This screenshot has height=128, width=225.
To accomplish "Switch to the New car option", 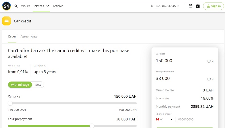I will pyautogui.click(x=38, y=85).
